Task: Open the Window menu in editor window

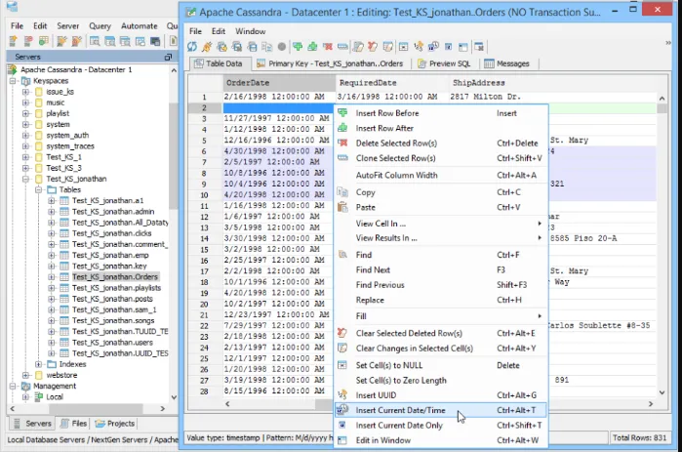Action: (x=250, y=31)
